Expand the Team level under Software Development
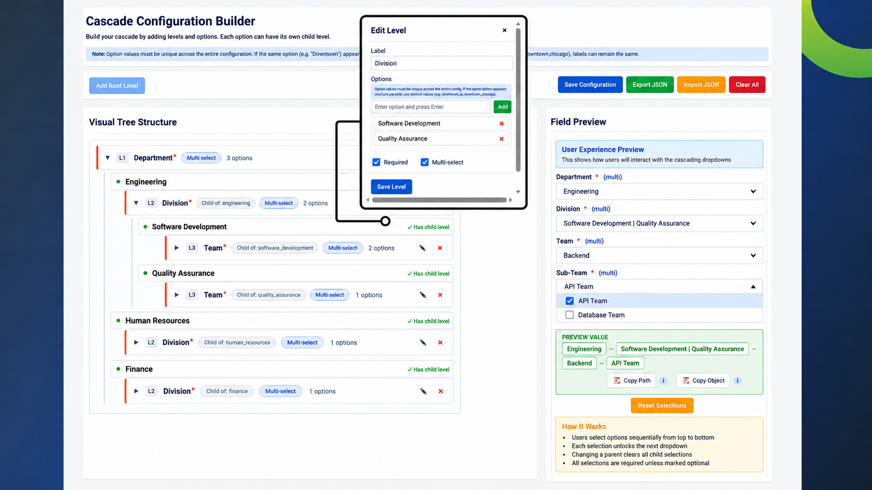 pos(177,248)
